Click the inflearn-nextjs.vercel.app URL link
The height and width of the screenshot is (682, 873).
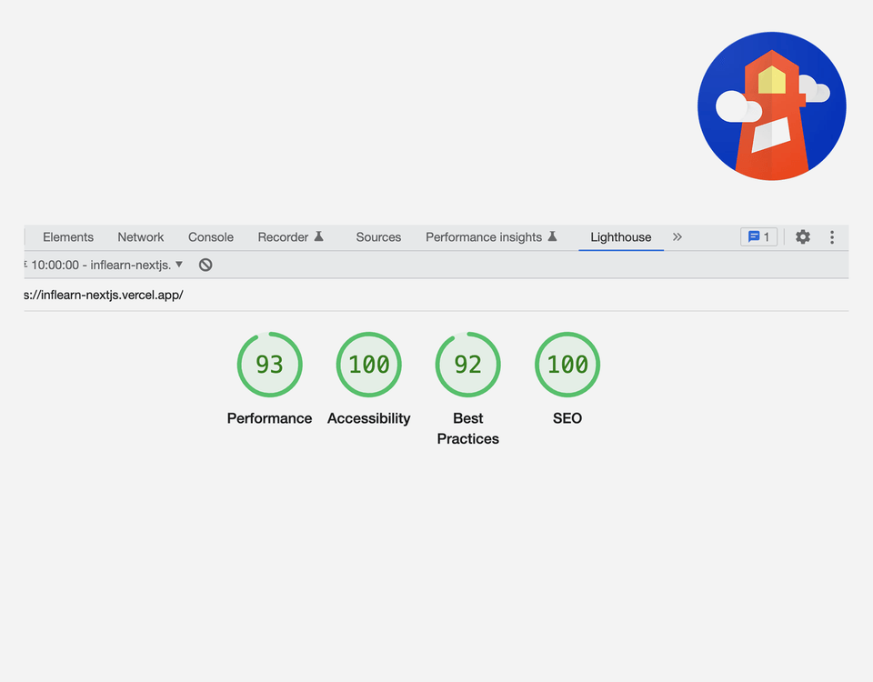pyautogui.click(x=104, y=295)
